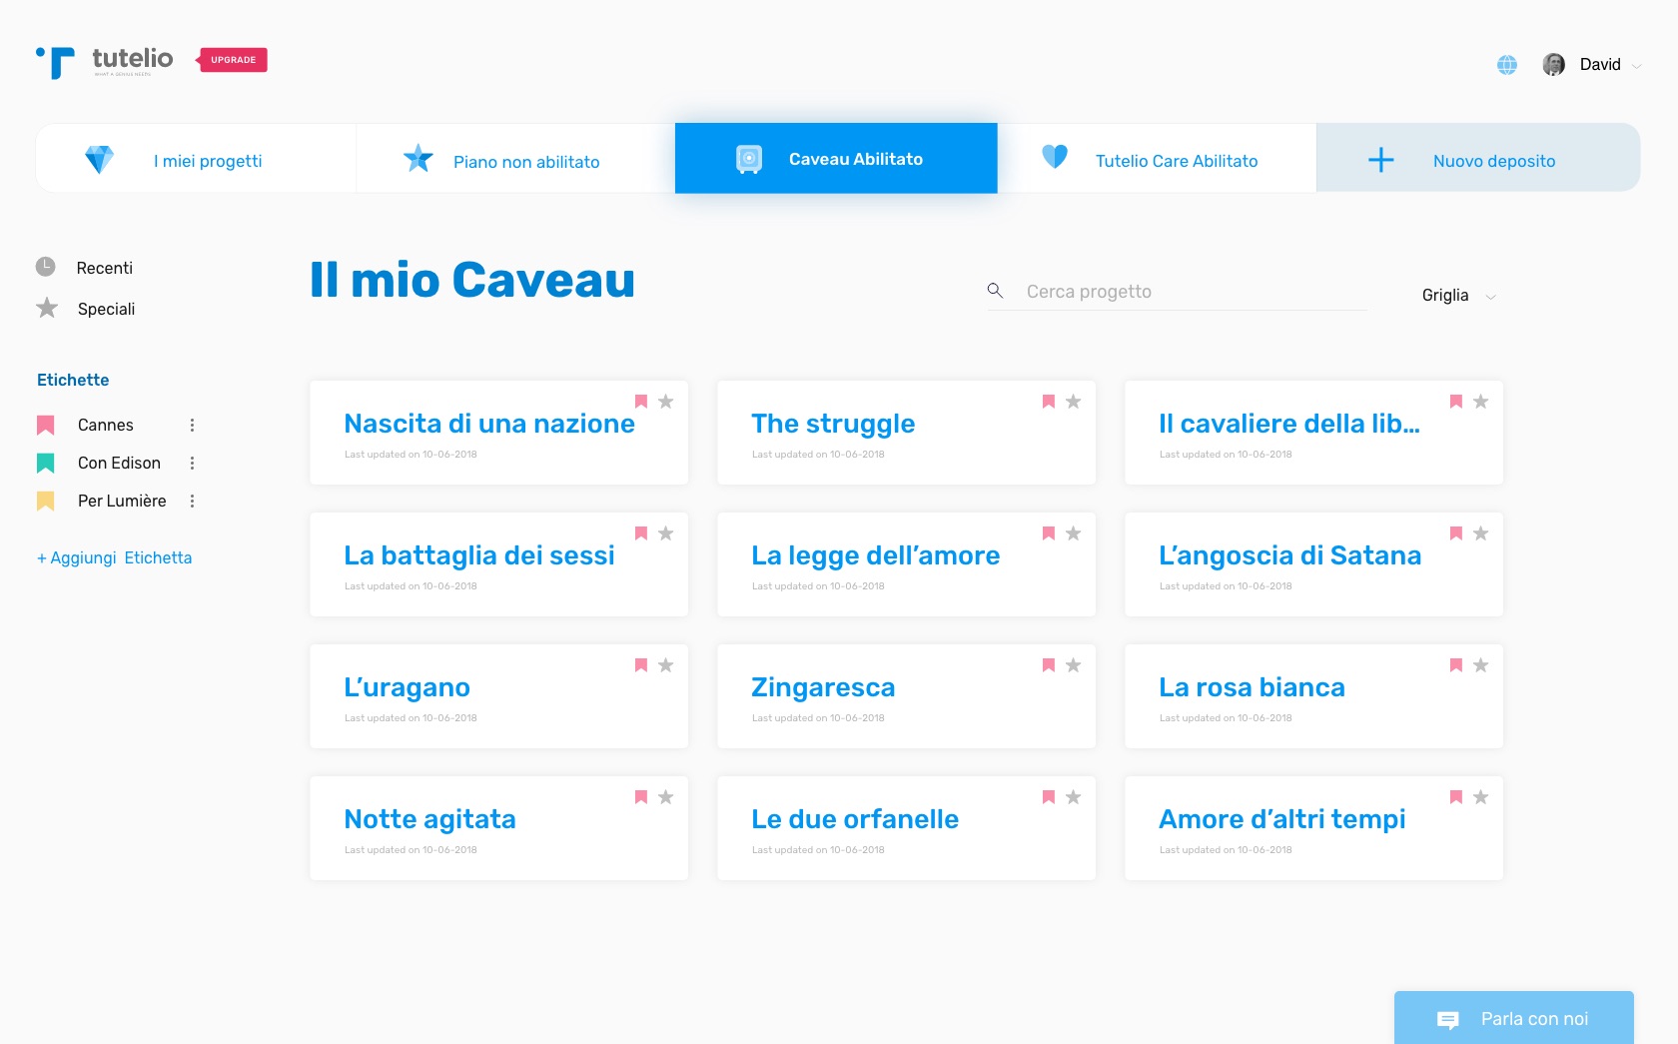The image size is (1678, 1044).
Task: Mark L'angoscia di Satana as favorite
Action: click(x=1481, y=533)
